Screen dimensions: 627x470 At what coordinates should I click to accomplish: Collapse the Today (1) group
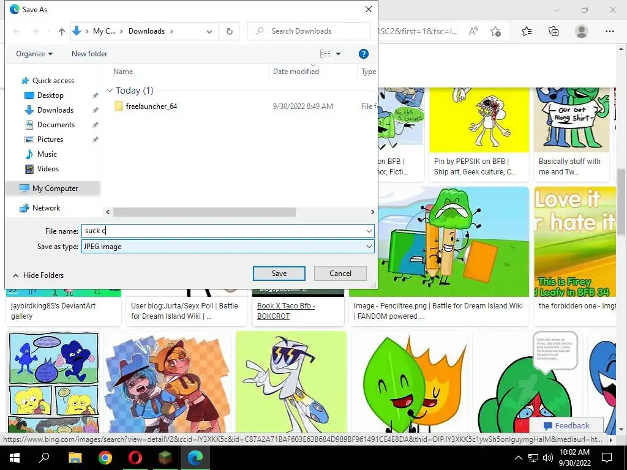point(110,91)
